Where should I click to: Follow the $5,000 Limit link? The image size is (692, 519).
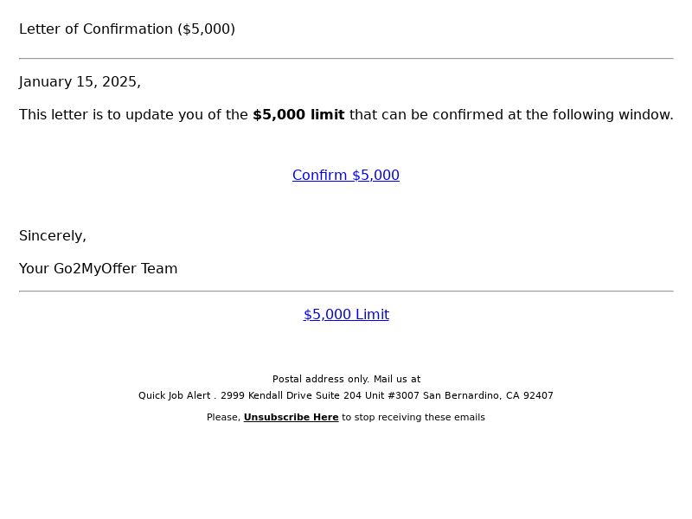tap(346, 315)
